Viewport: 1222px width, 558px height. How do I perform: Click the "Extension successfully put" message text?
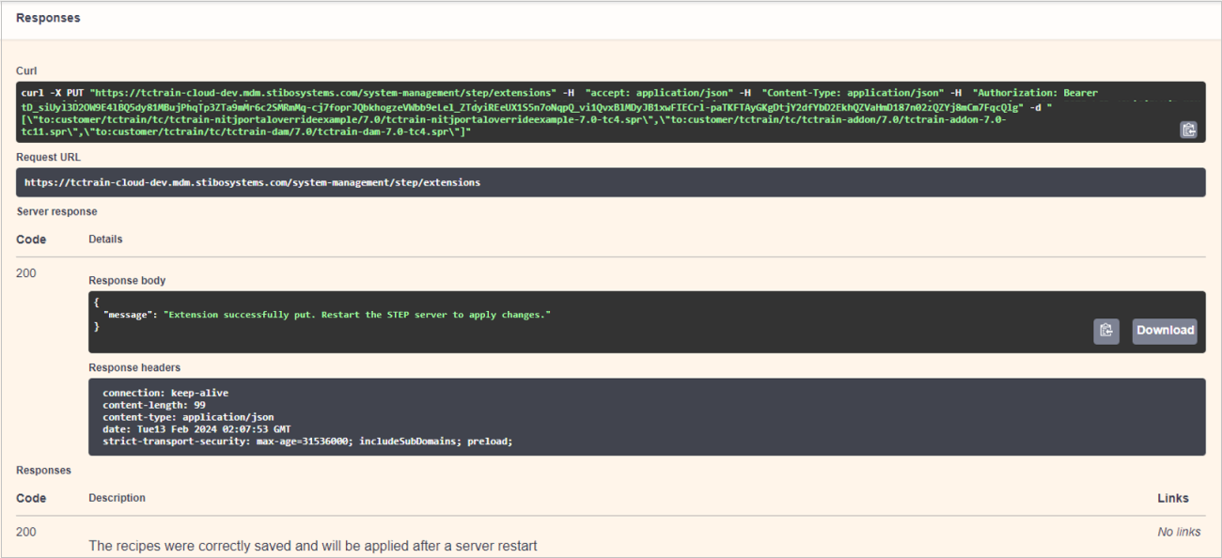click(357, 315)
